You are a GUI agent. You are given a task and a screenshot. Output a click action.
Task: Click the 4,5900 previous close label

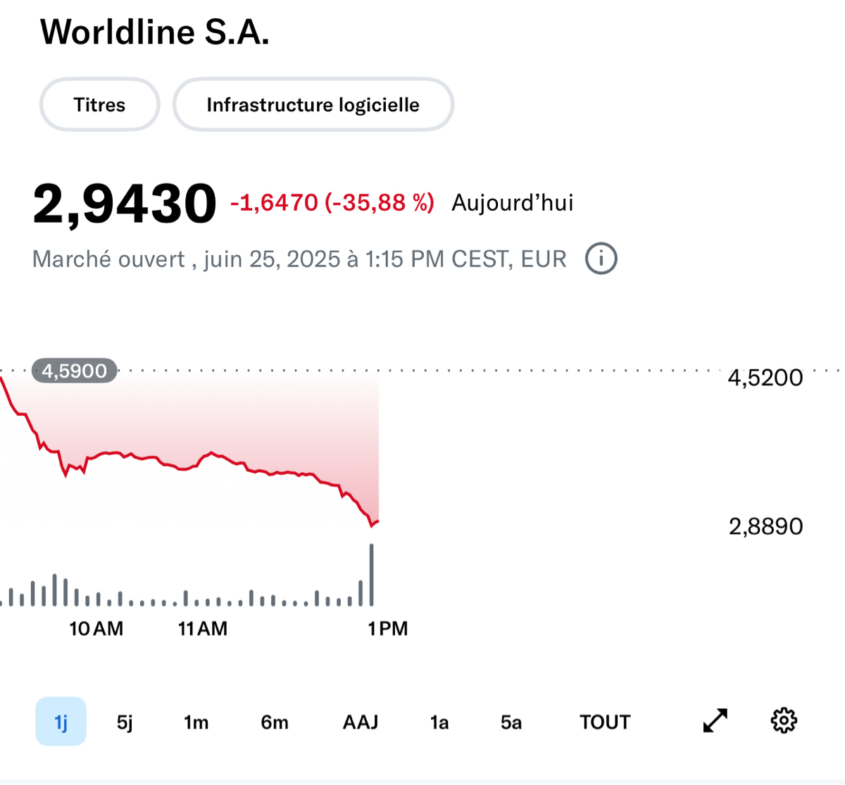(x=75, y=371)
